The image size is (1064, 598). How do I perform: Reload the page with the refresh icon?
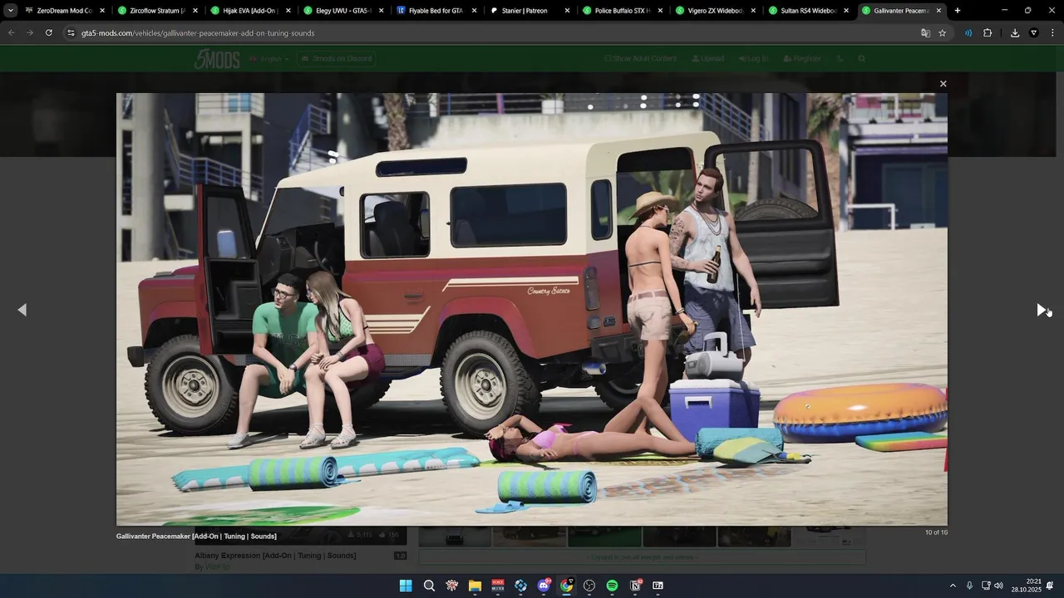click(49, 33)
